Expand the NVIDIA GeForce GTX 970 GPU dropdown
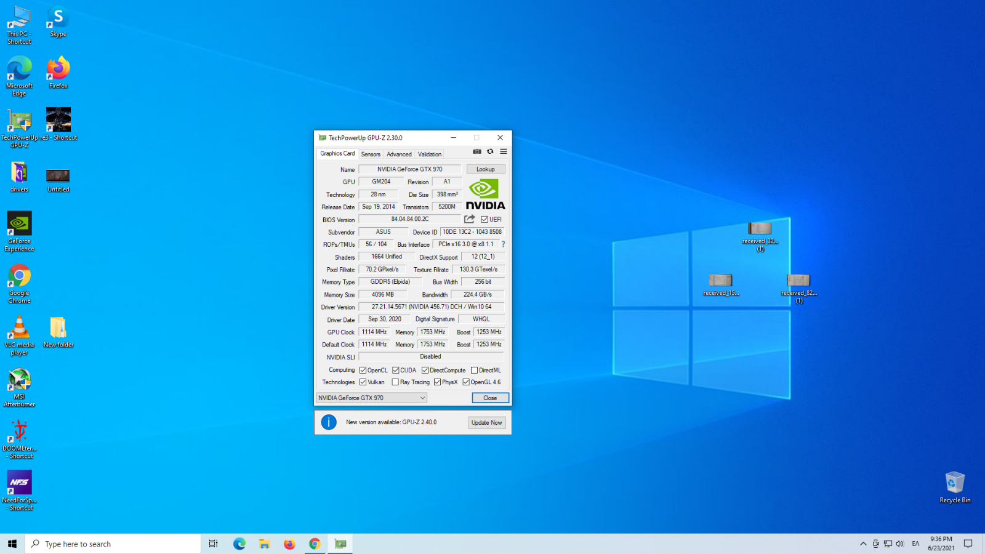 click(372, 398)
